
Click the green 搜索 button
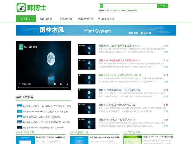(163, 6)
